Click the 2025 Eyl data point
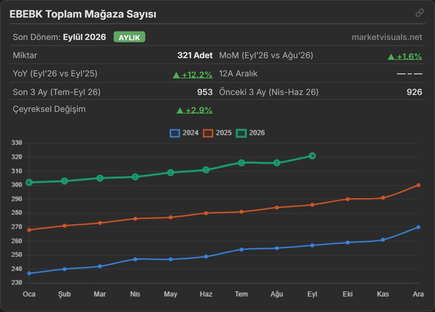 coord(312,205)
